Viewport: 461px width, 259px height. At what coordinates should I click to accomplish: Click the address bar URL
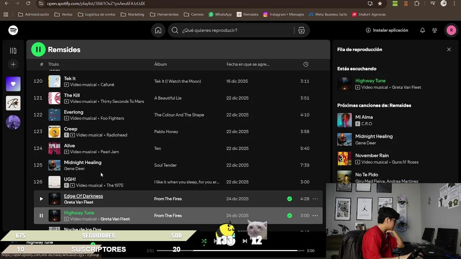pos(96,4)
